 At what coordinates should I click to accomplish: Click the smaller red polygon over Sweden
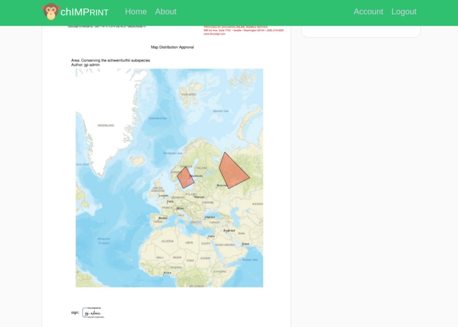(x=186, y=177)
